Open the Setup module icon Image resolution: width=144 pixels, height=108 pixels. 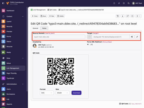[x=3, y=63]
